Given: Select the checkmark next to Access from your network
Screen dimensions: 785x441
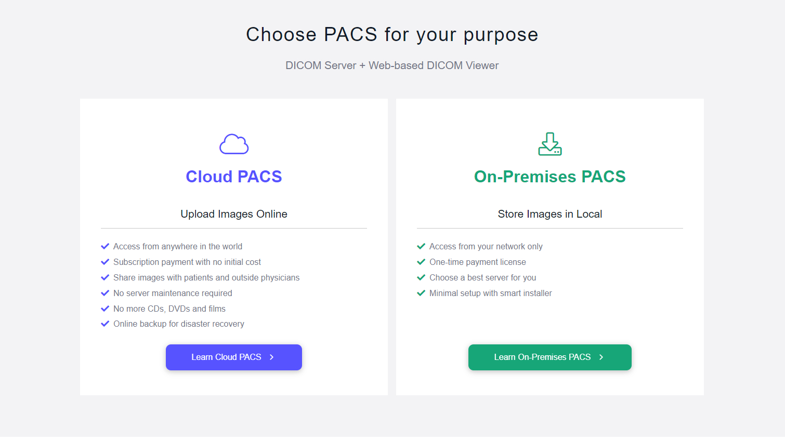Looking at the screenshot, I should pyautogui.click(x=421, y=246).
